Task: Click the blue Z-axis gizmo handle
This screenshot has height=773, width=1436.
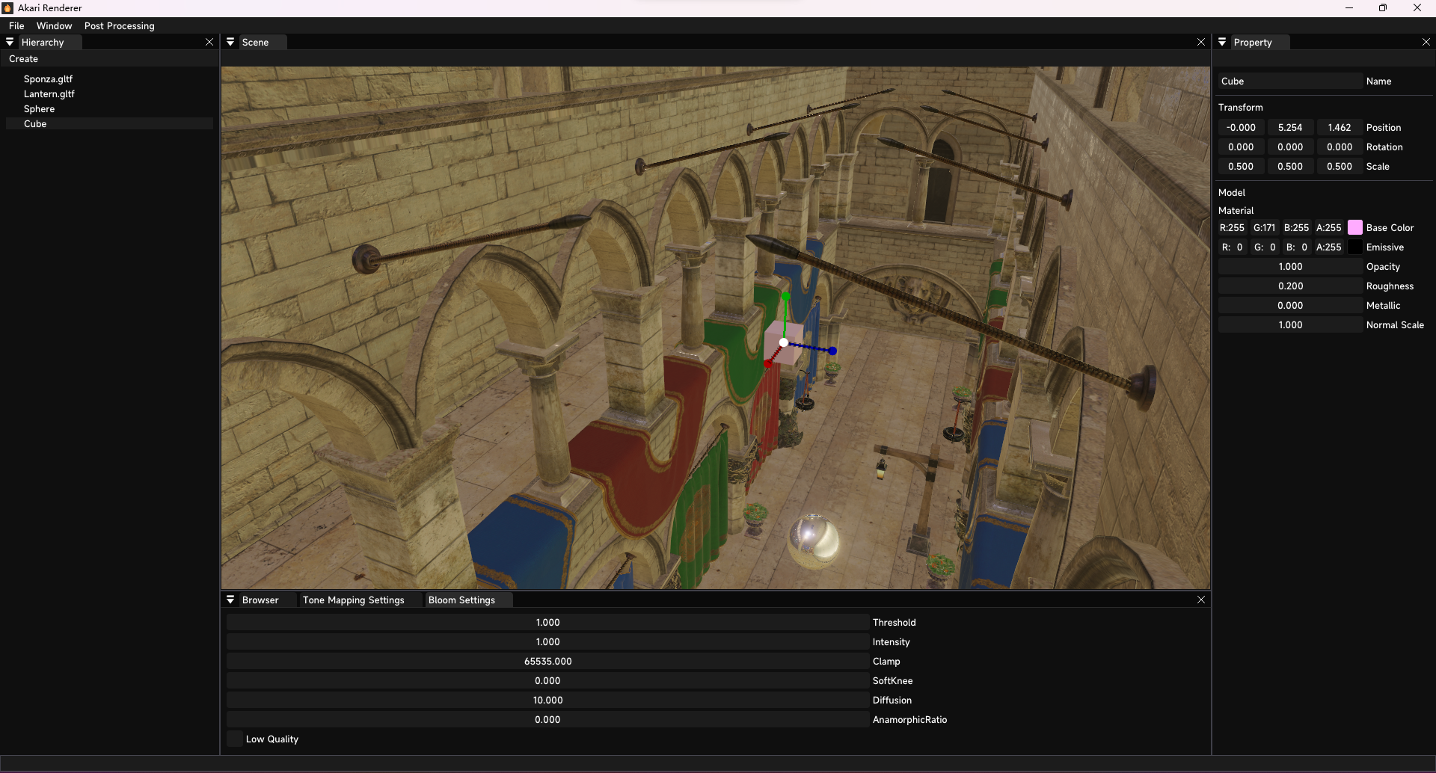Action: point(832,350)
